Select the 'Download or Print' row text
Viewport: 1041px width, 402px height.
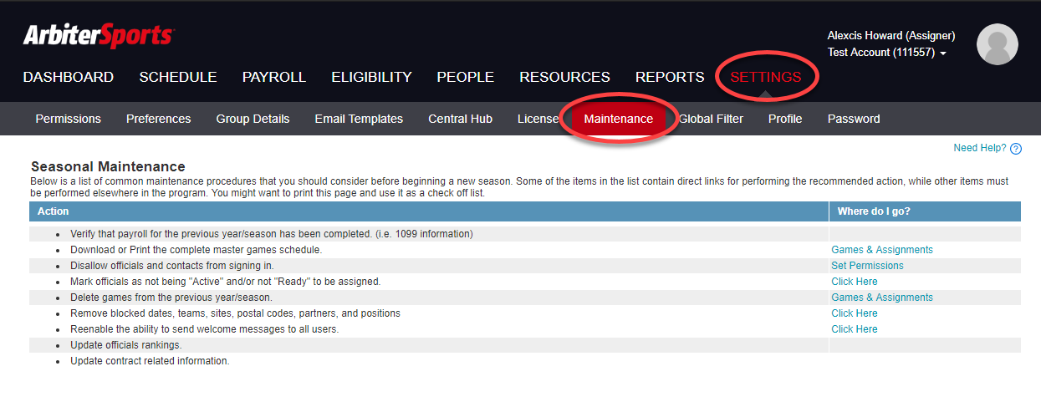coord(196,250)
